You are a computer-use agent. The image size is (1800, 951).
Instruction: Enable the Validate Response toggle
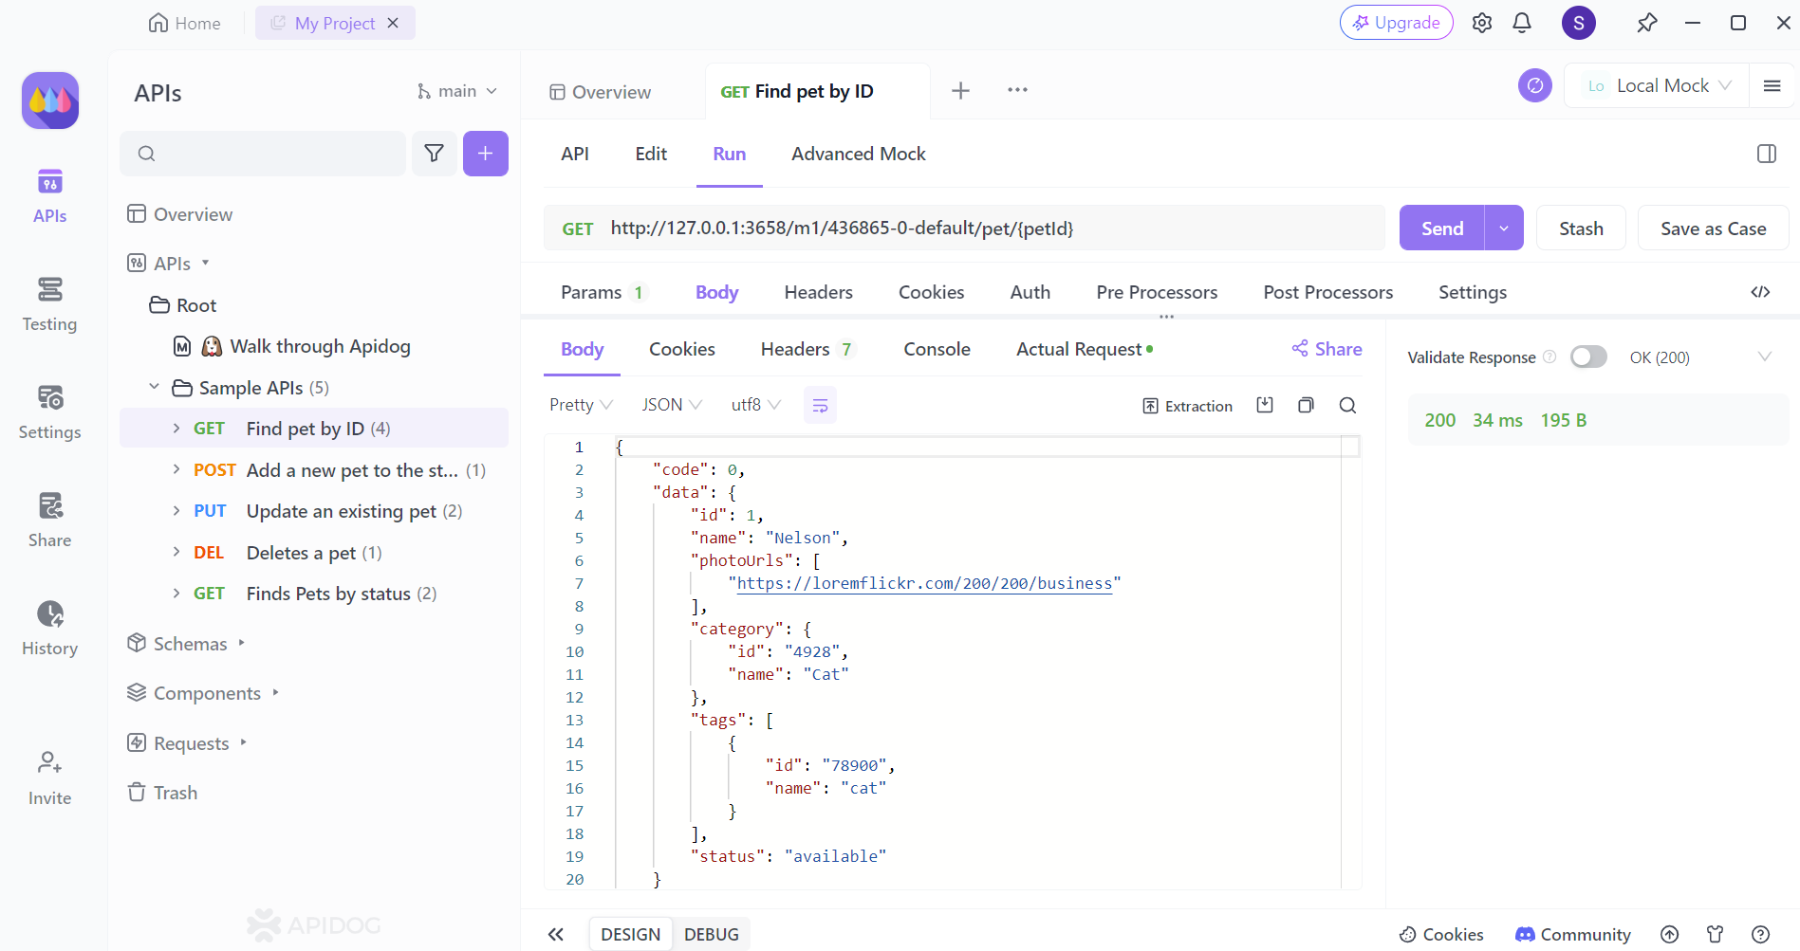[x=1588, y=357]
